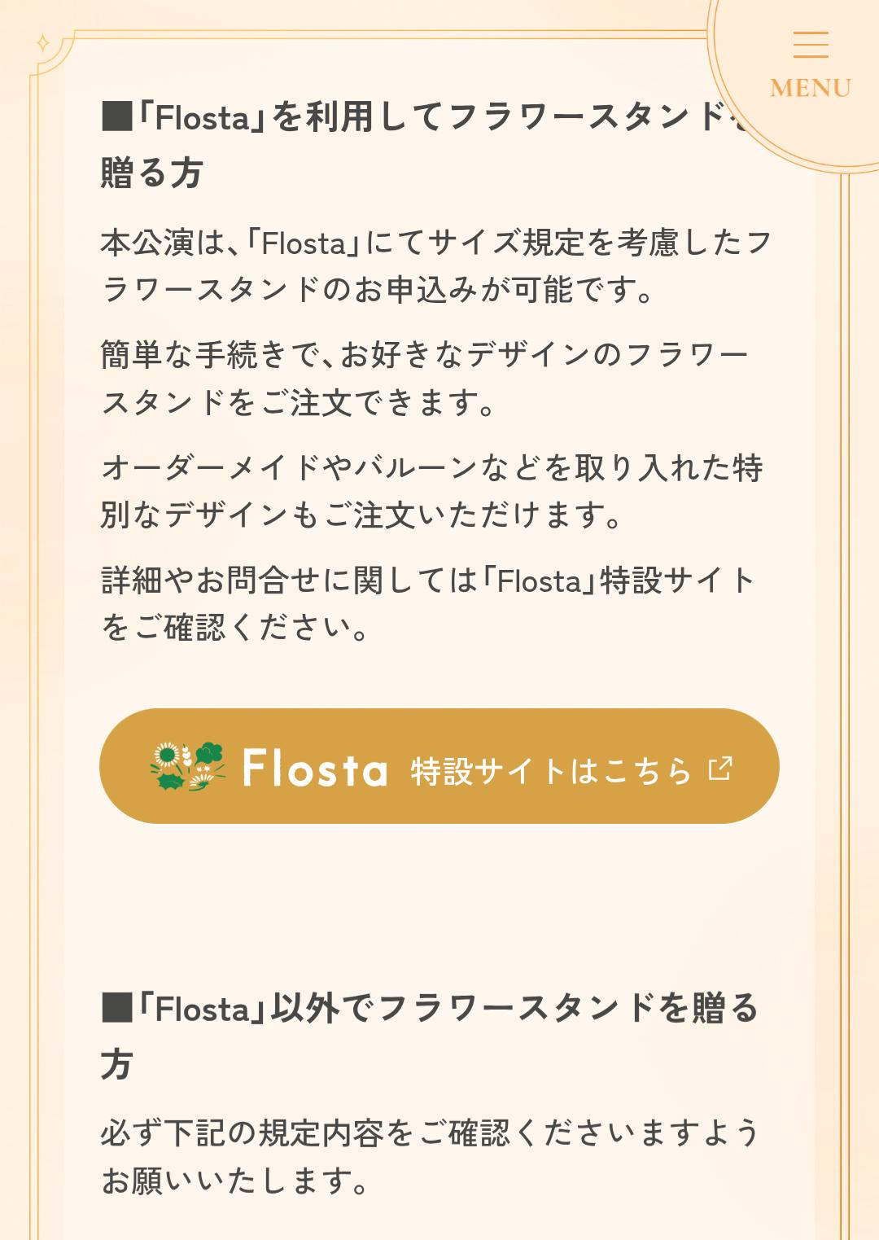Open the hamburger menu icon

(811, 44)
